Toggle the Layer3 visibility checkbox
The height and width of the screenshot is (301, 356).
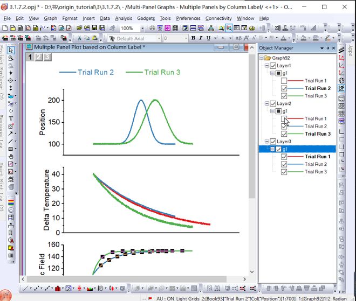[x=273, y=142]
